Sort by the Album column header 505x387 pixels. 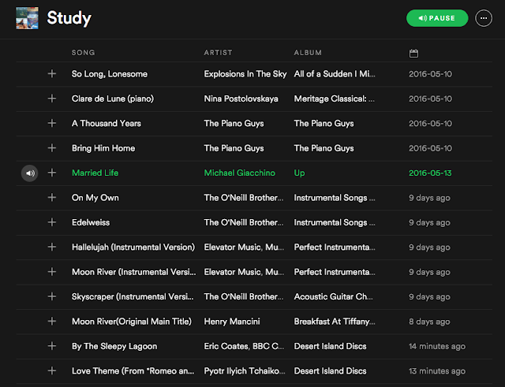point(308,53)
